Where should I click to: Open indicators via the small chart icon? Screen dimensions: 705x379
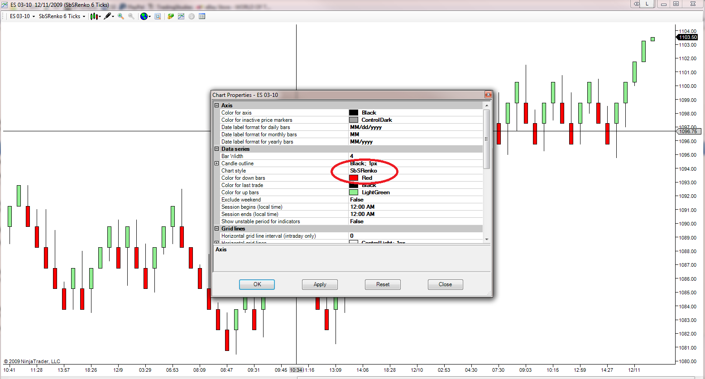click(181, 16)
